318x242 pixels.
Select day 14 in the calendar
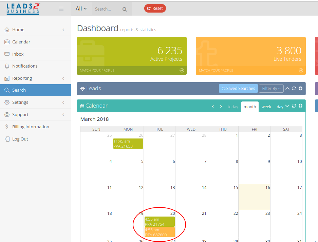click(191, 197)
